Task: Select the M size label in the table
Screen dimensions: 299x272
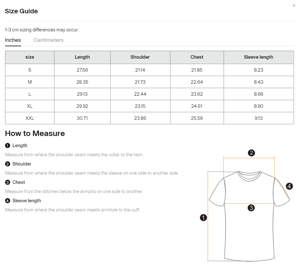Action: [29, 82]
